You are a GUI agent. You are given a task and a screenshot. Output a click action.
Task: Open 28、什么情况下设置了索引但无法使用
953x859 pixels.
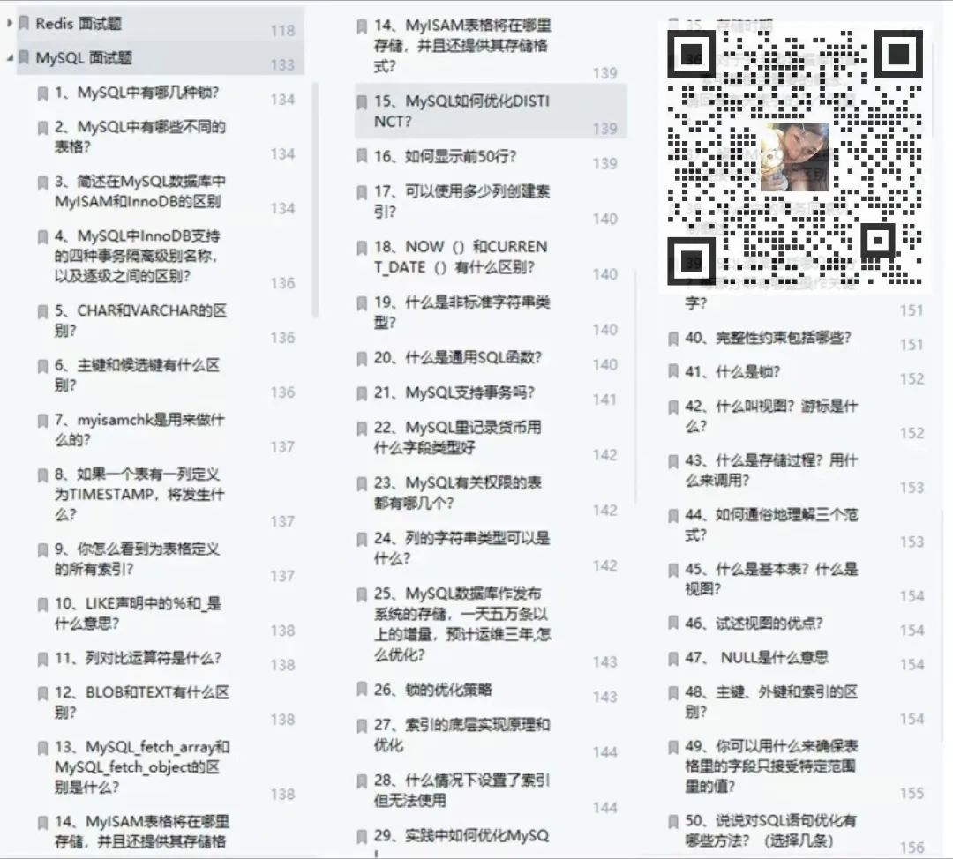coord(461,789)
